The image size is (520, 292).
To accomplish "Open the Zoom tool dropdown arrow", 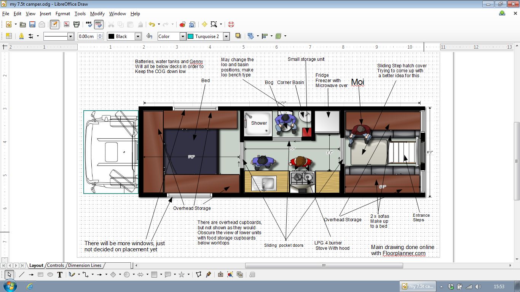I will pos(221,24).
